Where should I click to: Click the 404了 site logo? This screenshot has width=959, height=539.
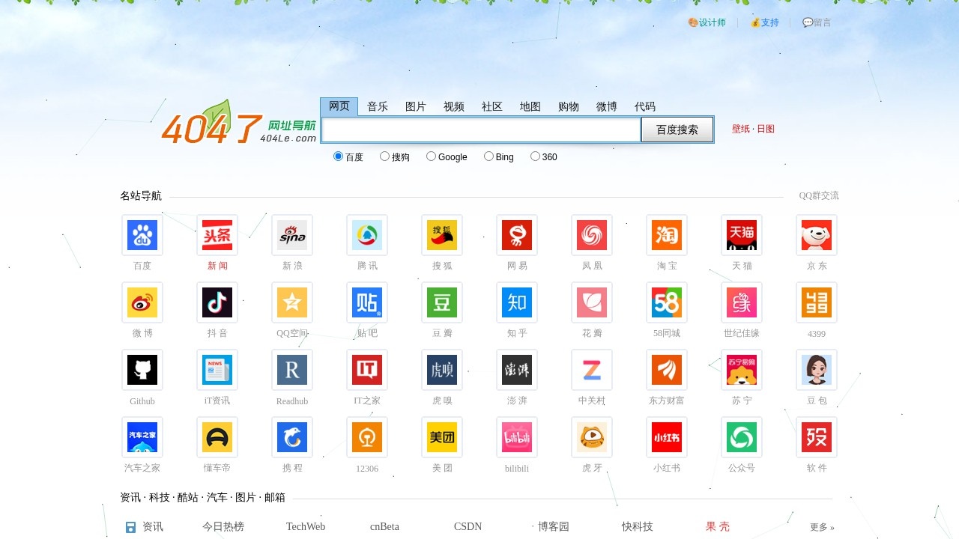pos(238,124)
